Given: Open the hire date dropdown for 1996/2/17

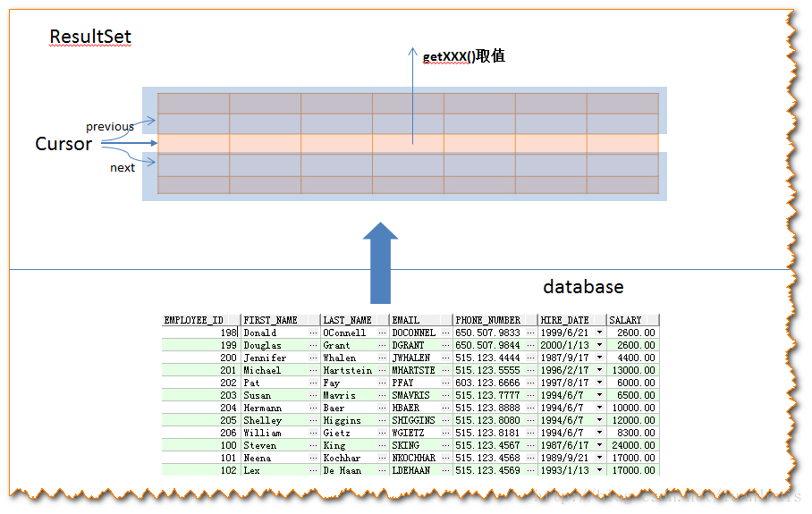Looking at the screenshot, I should (599, 370).
